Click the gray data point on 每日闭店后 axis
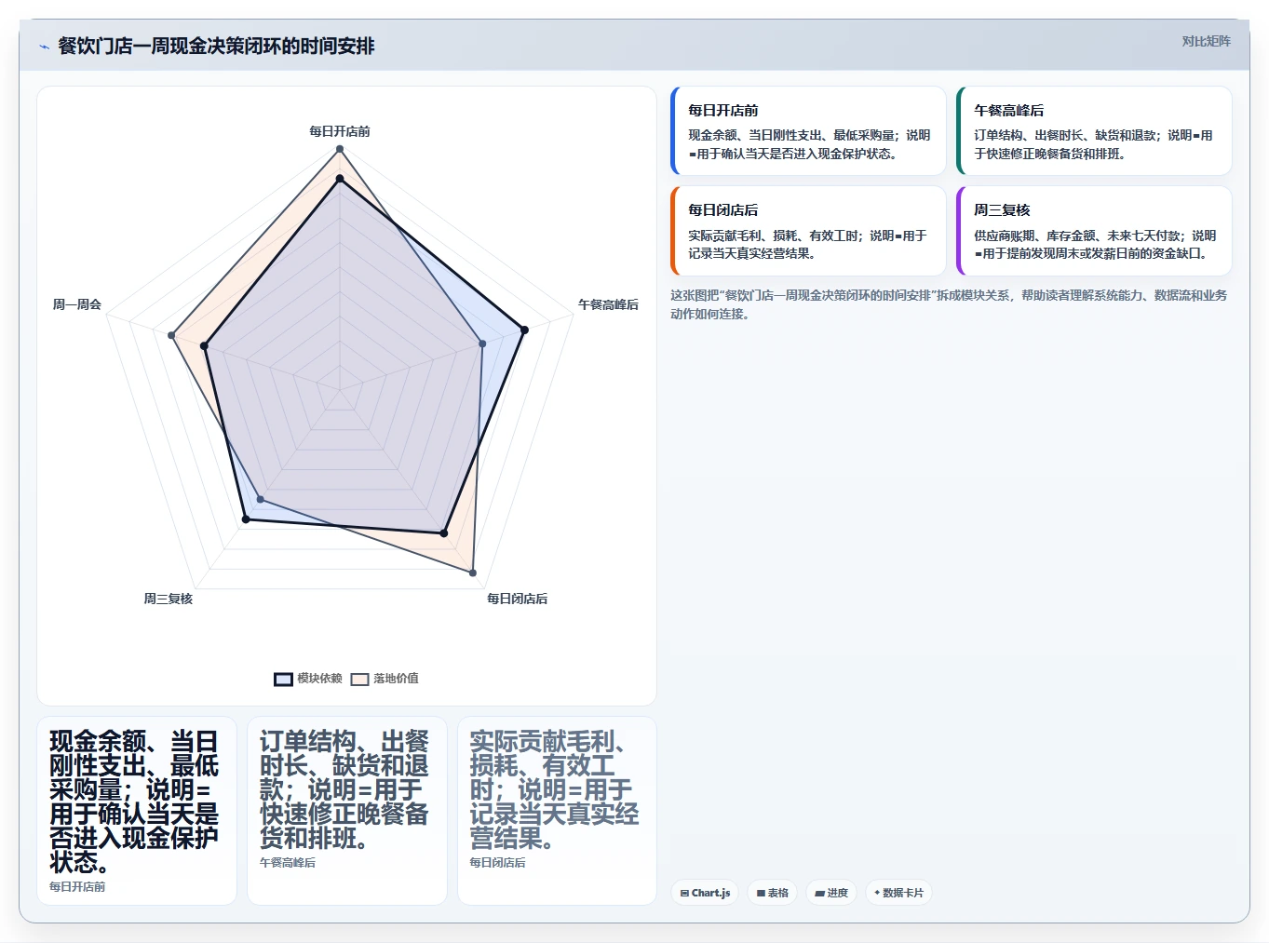 (x=473, y=573)
